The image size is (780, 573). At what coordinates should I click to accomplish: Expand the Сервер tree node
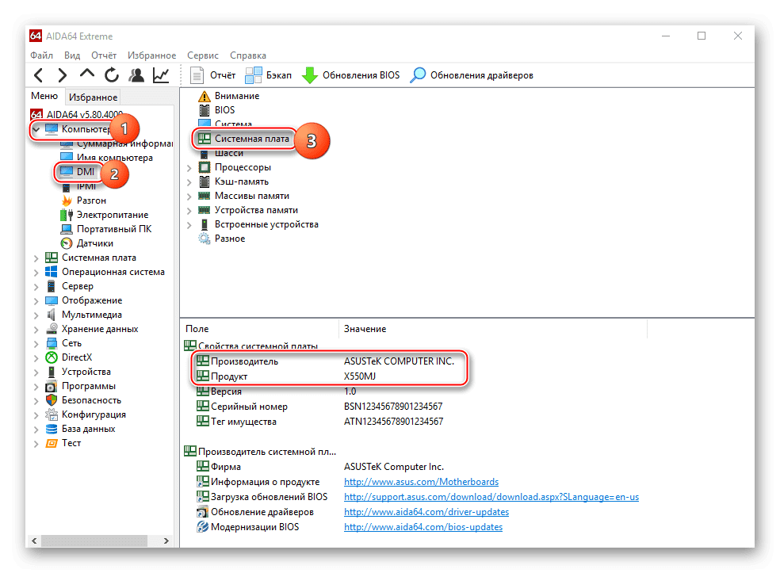point(36,287)
